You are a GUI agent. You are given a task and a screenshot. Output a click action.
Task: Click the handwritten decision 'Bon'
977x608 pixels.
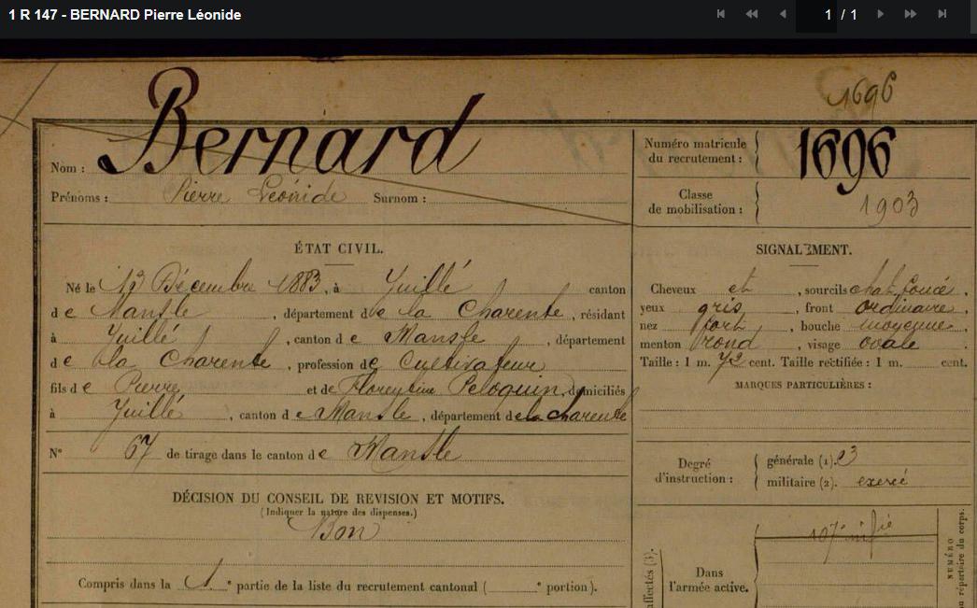click(347, 530)
